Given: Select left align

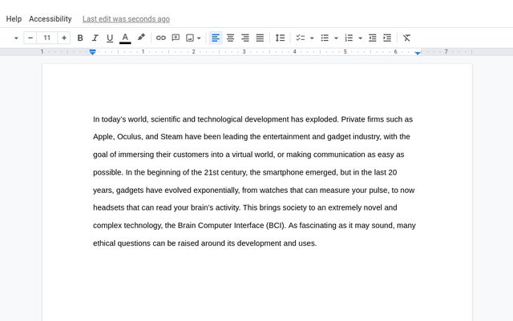Looking at the screenshot, I should pyautogui.click(x=216, y=38).
